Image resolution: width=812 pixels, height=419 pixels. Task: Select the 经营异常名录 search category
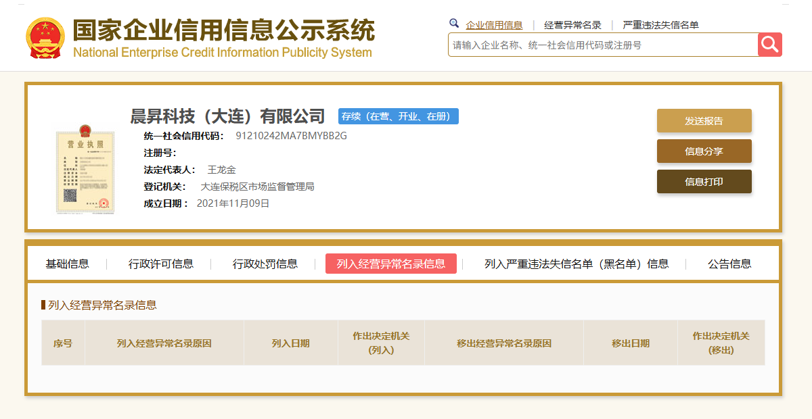point(572,25)
